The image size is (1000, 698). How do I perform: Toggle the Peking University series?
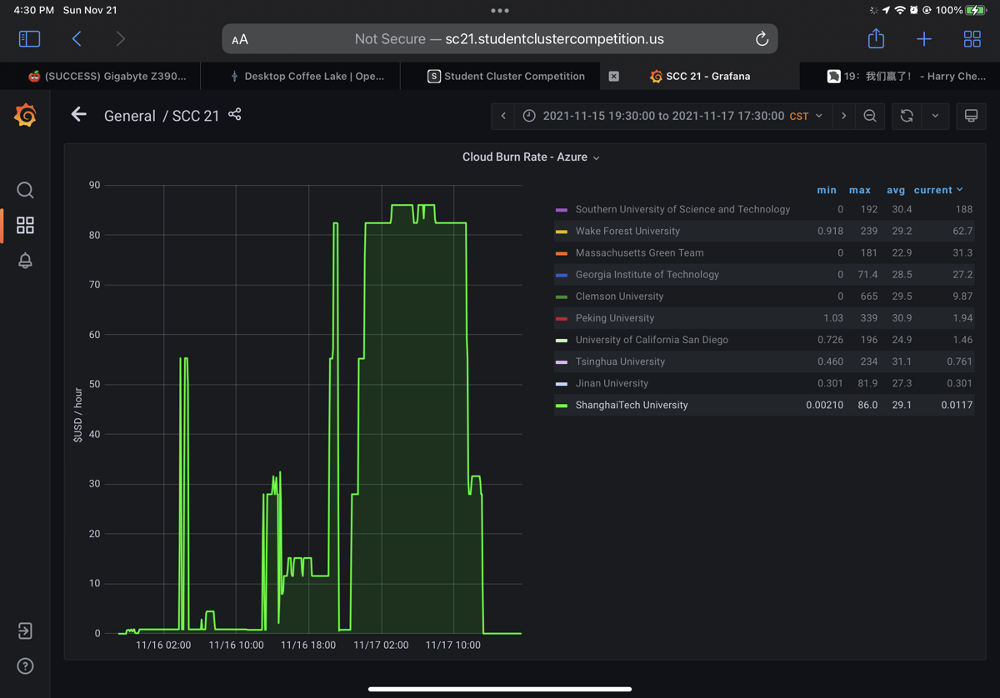[x=615, y=317]
